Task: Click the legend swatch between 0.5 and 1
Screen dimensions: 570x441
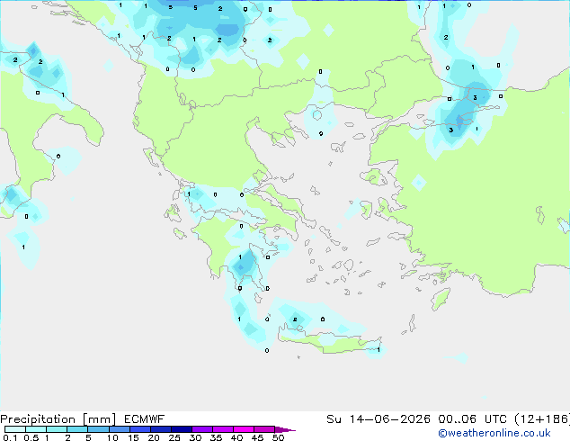Action: click(36, 429)
